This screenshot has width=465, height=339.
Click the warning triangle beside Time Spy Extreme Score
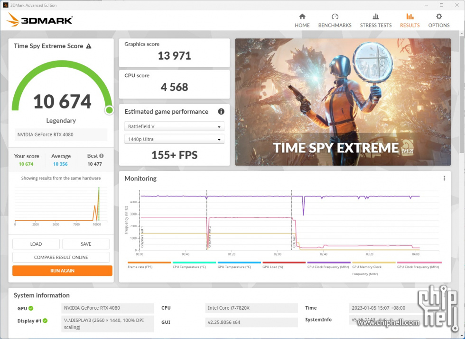point(89,46)
